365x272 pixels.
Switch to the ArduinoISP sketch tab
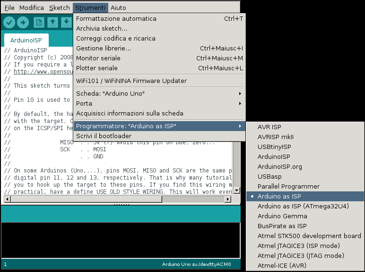pyautogui.click(x=26, y=40)
